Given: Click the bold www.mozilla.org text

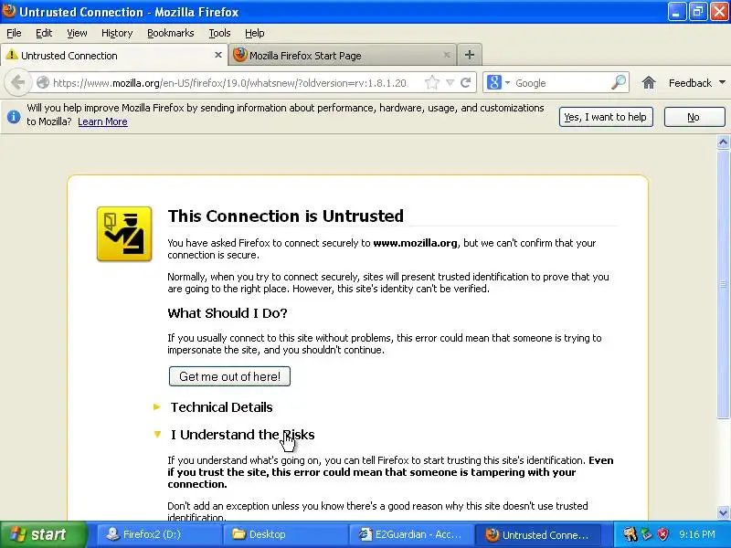Looking at the screenshot, I should [415, 243].
